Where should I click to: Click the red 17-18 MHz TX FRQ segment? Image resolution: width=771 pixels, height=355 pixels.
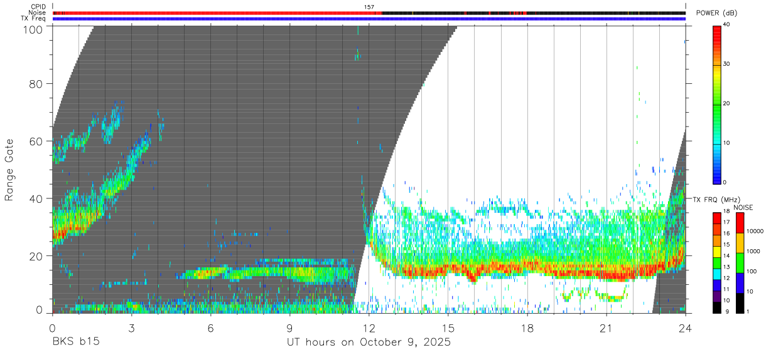point(717,218)
